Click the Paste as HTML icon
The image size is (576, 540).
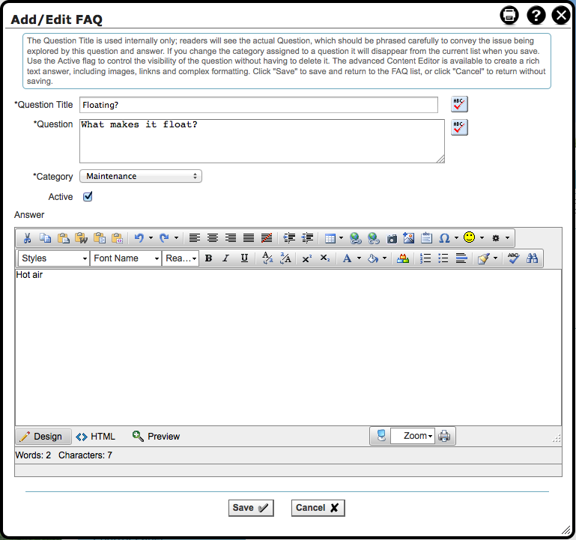click(x=117, y=238)
